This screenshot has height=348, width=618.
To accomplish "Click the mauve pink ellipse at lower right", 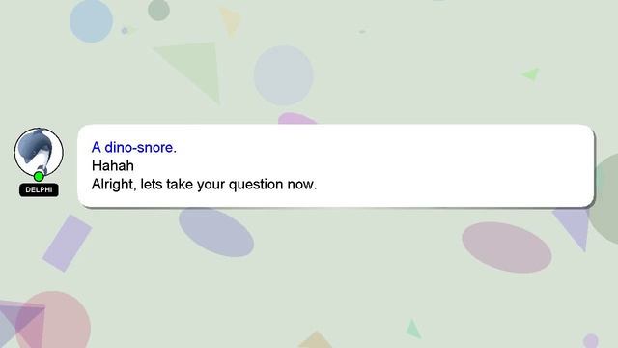I will [x=506, y=247].
